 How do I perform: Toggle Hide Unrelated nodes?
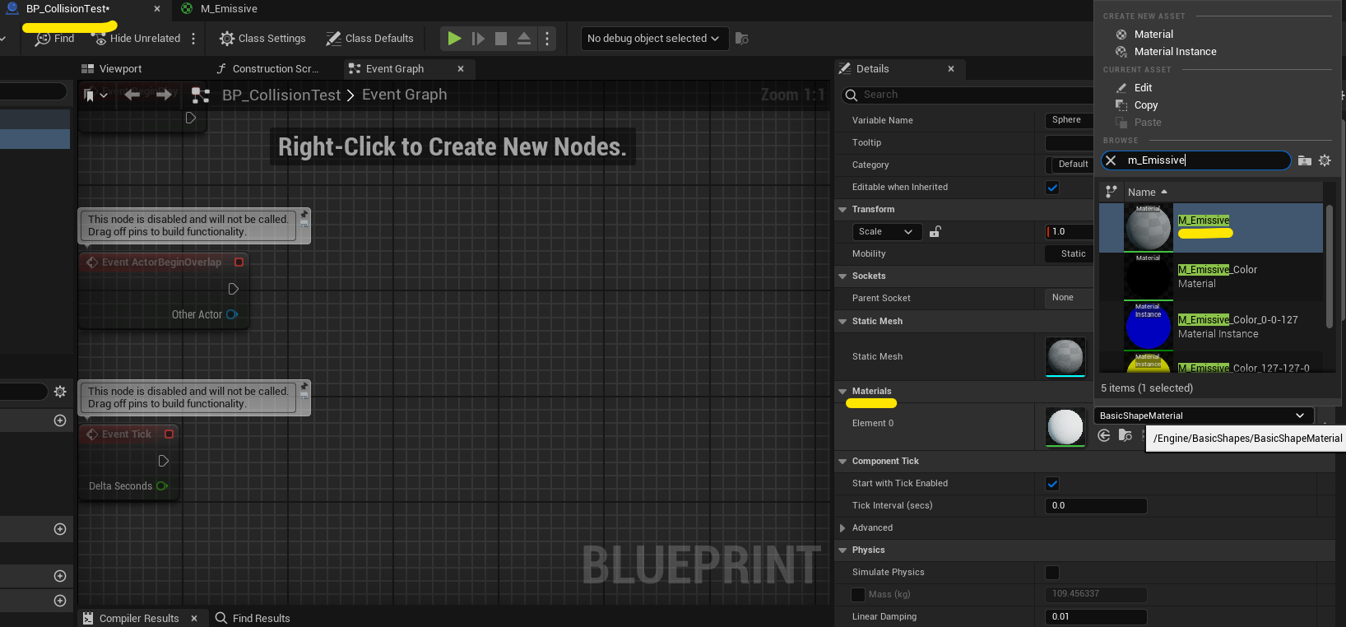coord(137,39)
